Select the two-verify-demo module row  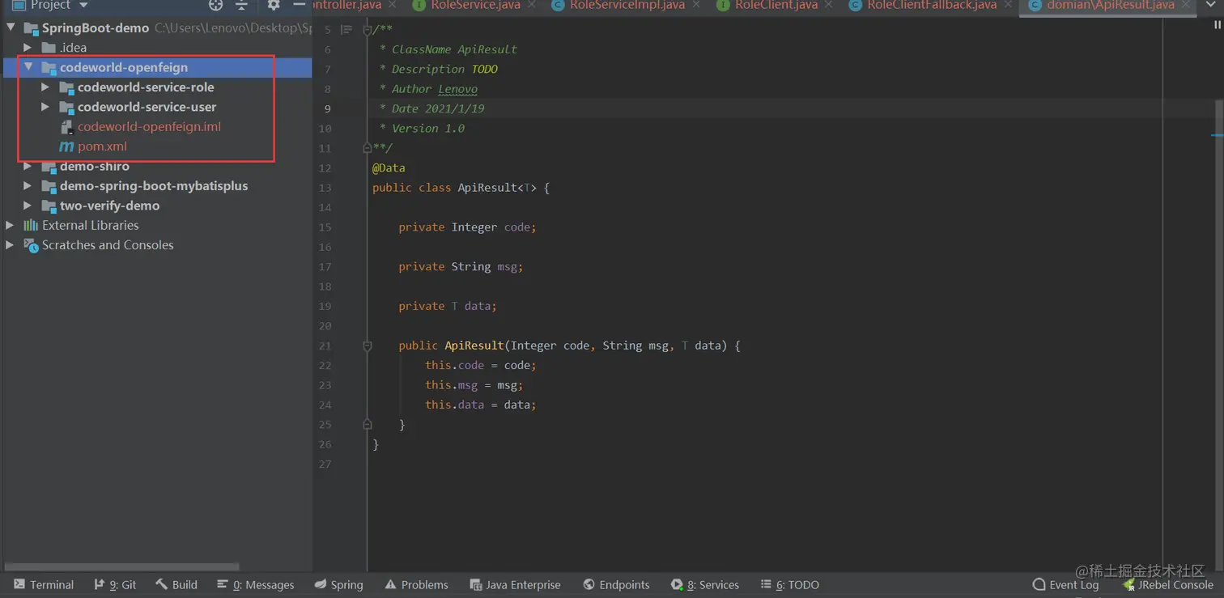coord(109,206)
